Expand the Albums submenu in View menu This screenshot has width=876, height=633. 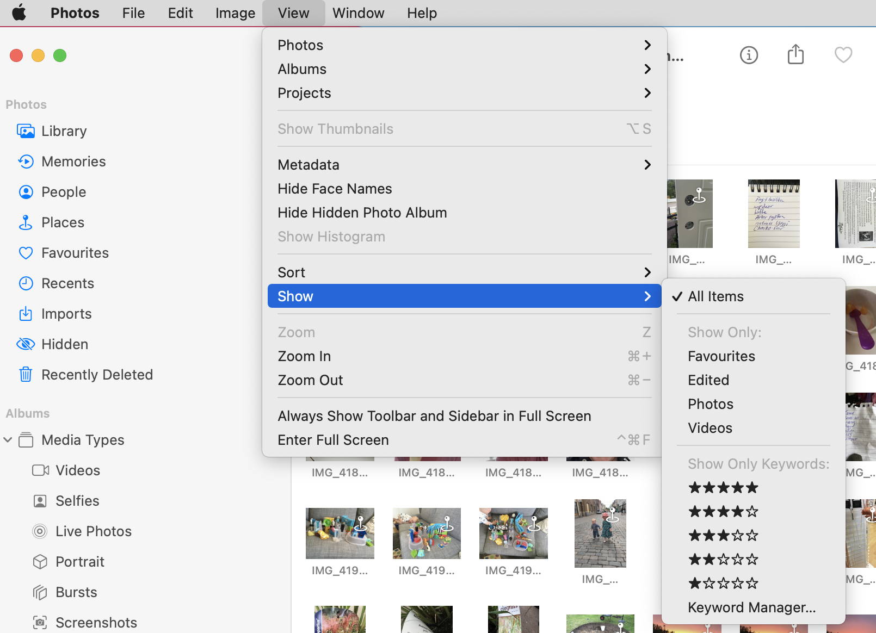point(464,69)
